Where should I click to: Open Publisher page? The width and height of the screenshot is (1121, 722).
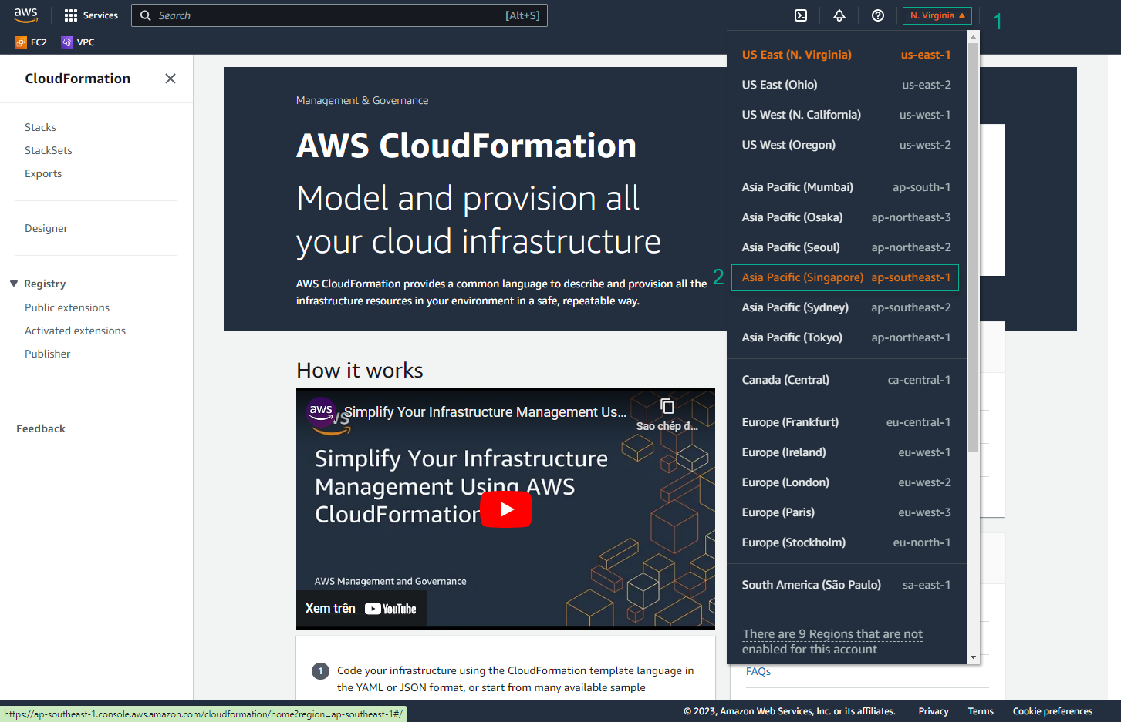coord(48,354)
